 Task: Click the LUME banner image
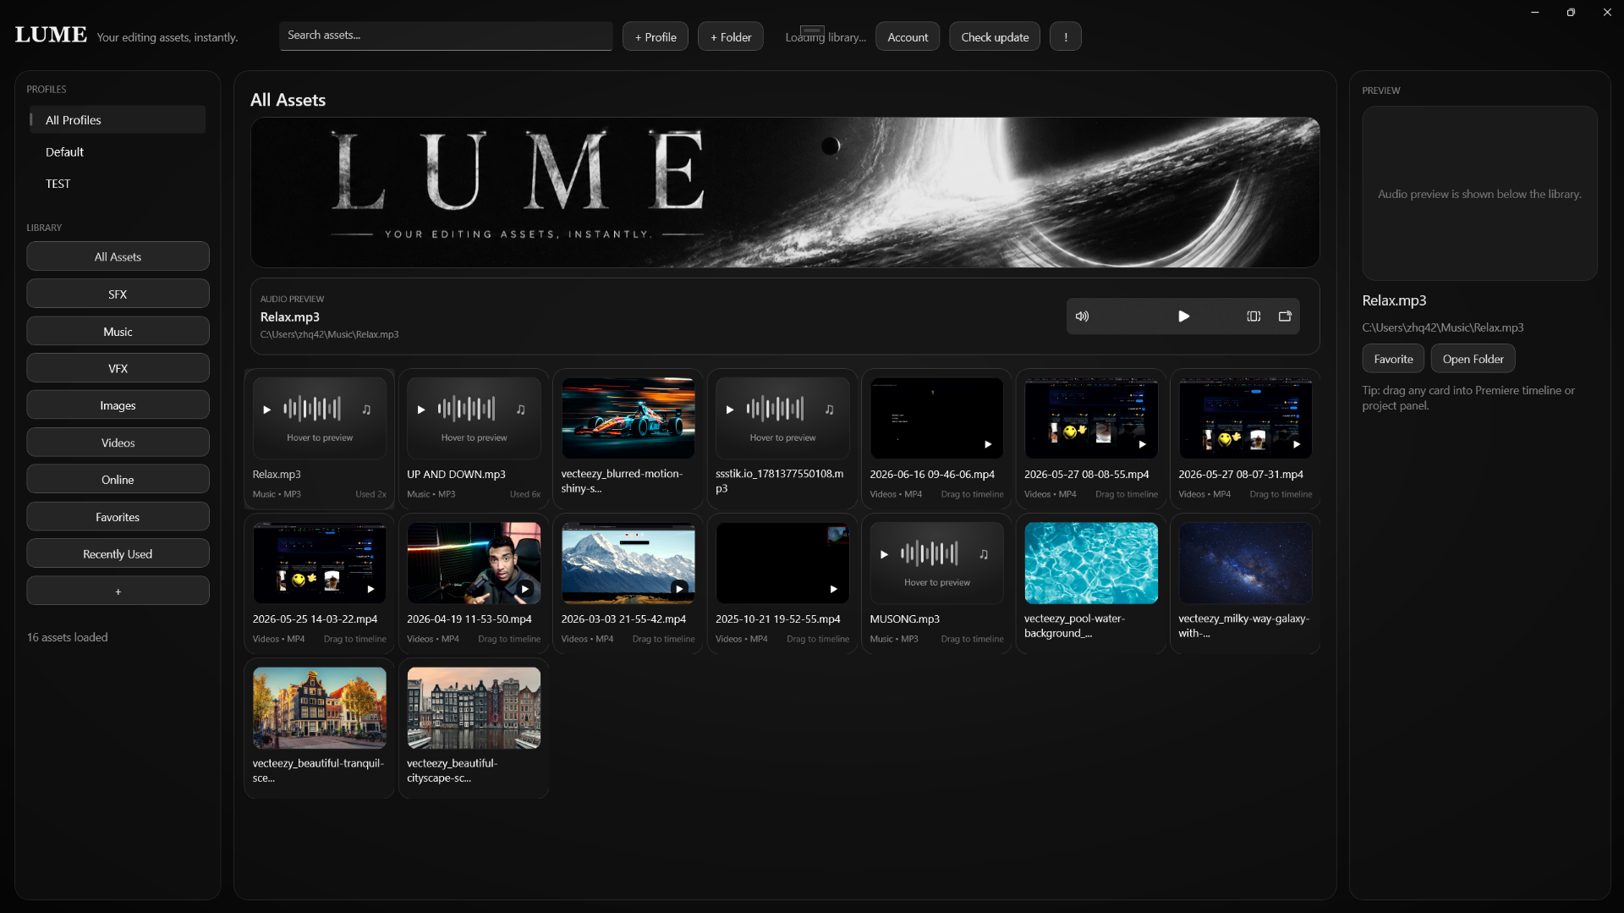[x=785, y=192]
